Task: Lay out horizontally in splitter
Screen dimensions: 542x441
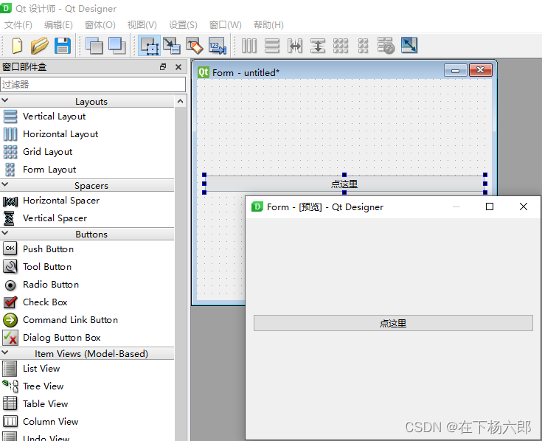Action: click(x=295, y=46)
